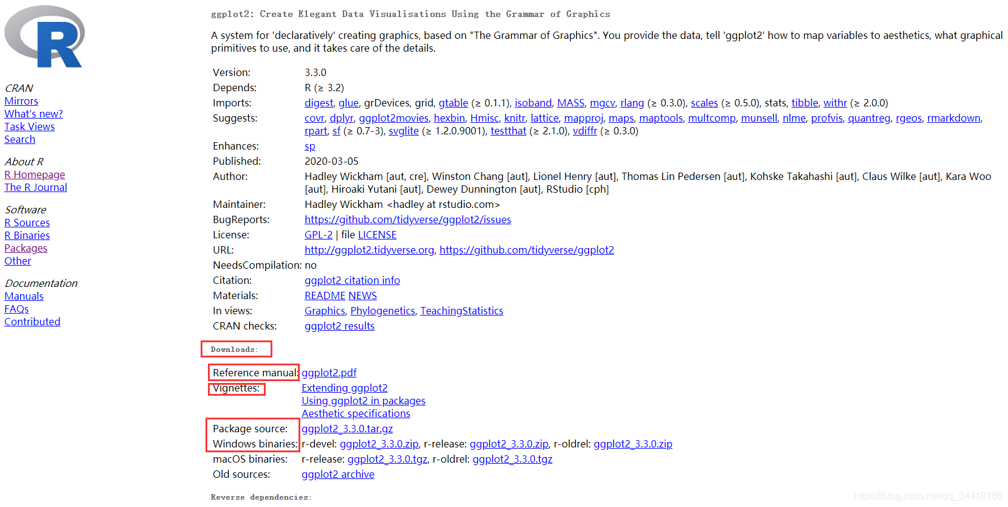This screenshot has width=1008, height=507.
Task: Go to R Binaries
Action: 27,235
